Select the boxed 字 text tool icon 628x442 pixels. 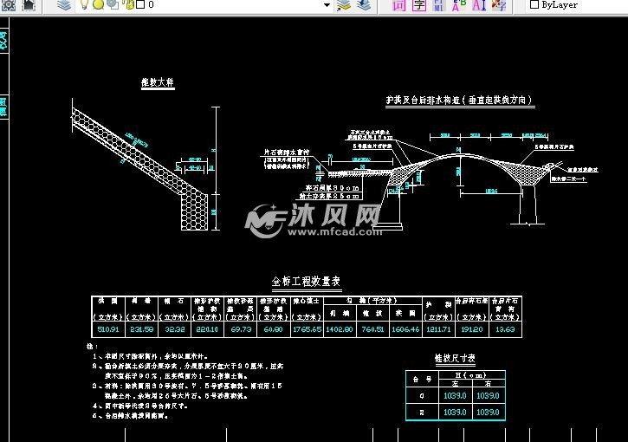click(x=419, y=5)
